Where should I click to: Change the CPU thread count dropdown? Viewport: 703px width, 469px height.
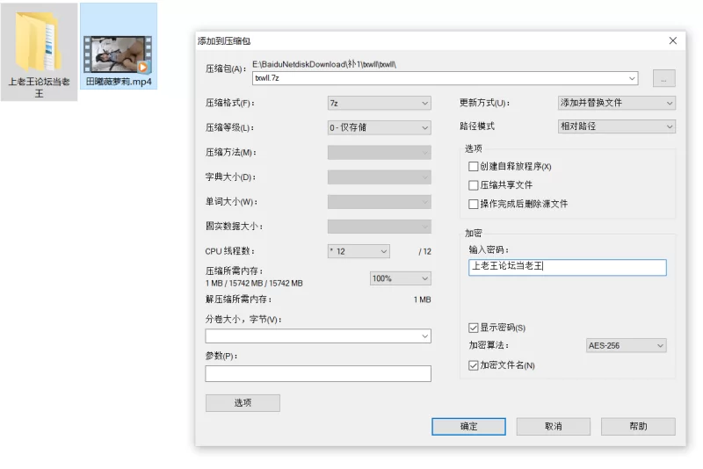tap(358, 251)
